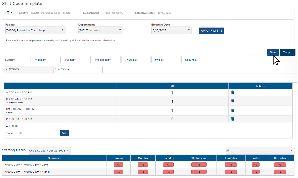Open the 1 - 33 Volume tab
The width and height of the screenshot is (298, 178).
[78, 69]
